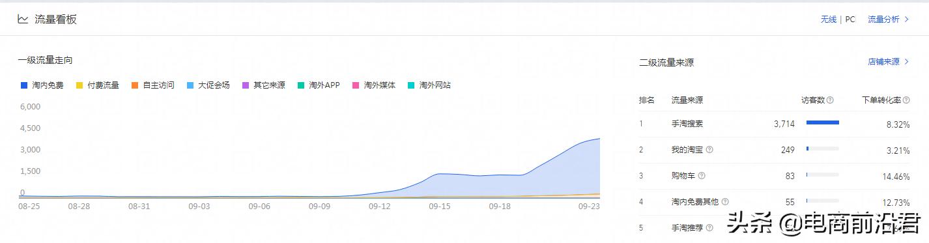
Task: Switch to 无线 tab
Action: [x=829, y=20]
